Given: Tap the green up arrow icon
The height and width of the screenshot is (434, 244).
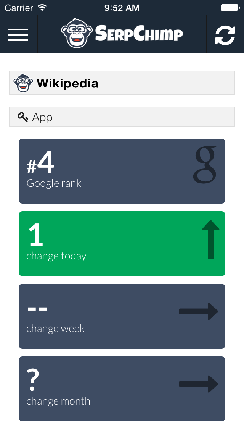Looking at the screenshot, I should click(x=210, y=240).
